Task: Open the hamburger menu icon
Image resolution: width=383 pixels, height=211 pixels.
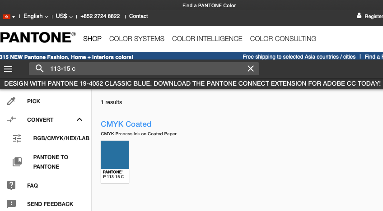Action: click(8, 69)
